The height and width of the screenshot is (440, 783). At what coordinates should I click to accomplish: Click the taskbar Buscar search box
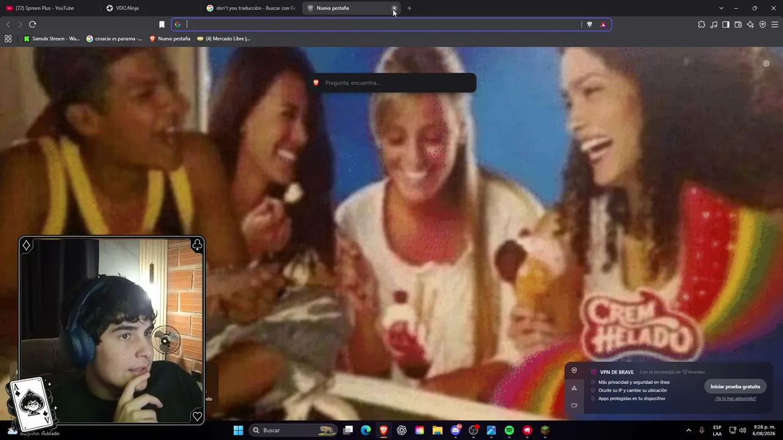(x=294, y=430)
